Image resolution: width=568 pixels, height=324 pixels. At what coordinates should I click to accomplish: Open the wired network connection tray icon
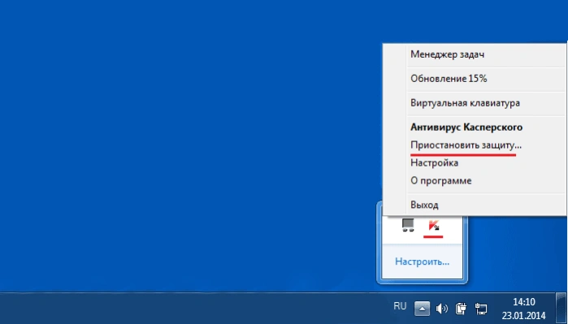pyautogui.click(x=481, y=309)
